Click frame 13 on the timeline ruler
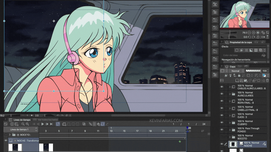Image resolution: width=271 pixels, height=152 pixels. point(111,131)
